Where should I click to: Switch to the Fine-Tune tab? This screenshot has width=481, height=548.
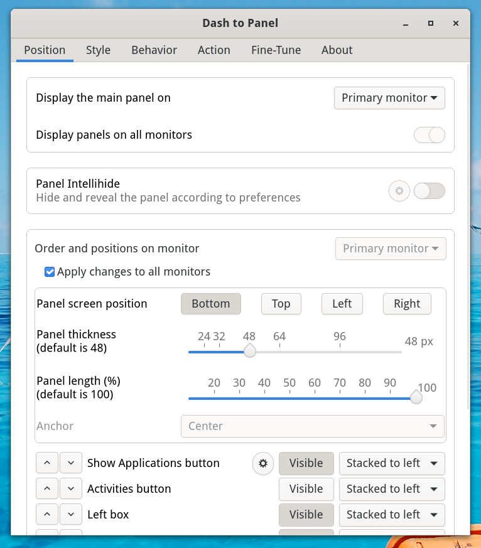[x=276, y=50]
